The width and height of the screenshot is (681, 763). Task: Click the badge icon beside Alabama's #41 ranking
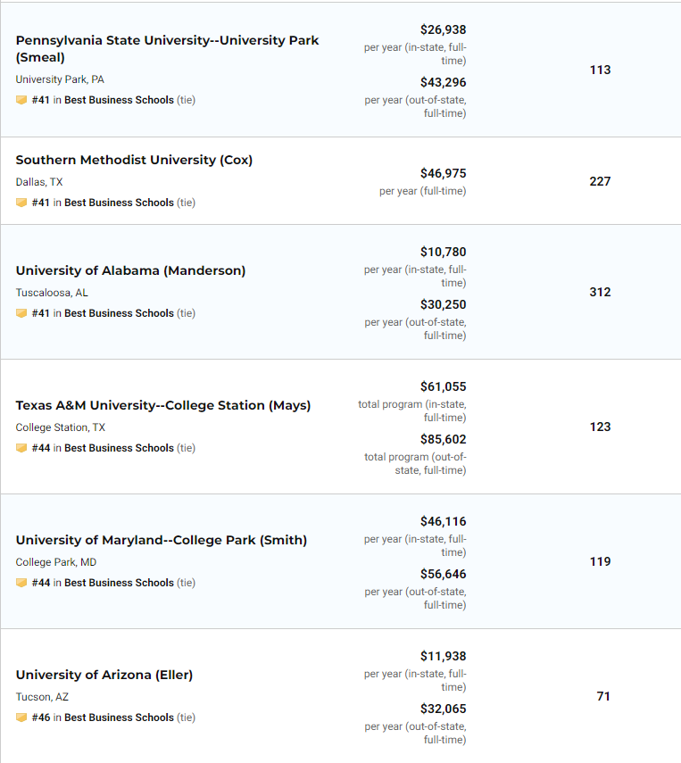[x=21, y=313]
